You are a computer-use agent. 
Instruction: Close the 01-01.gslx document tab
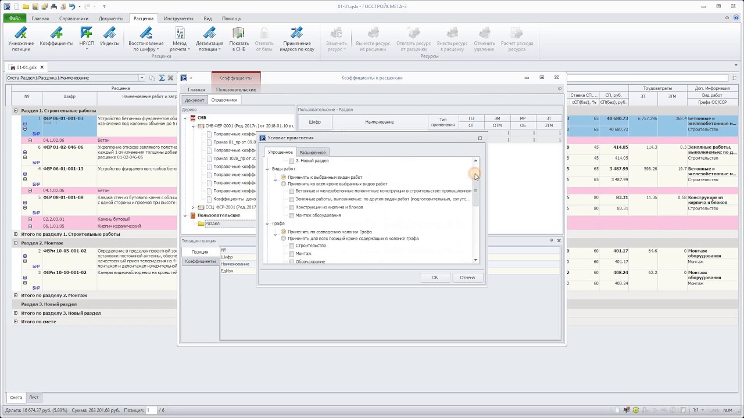coord(42,67)
